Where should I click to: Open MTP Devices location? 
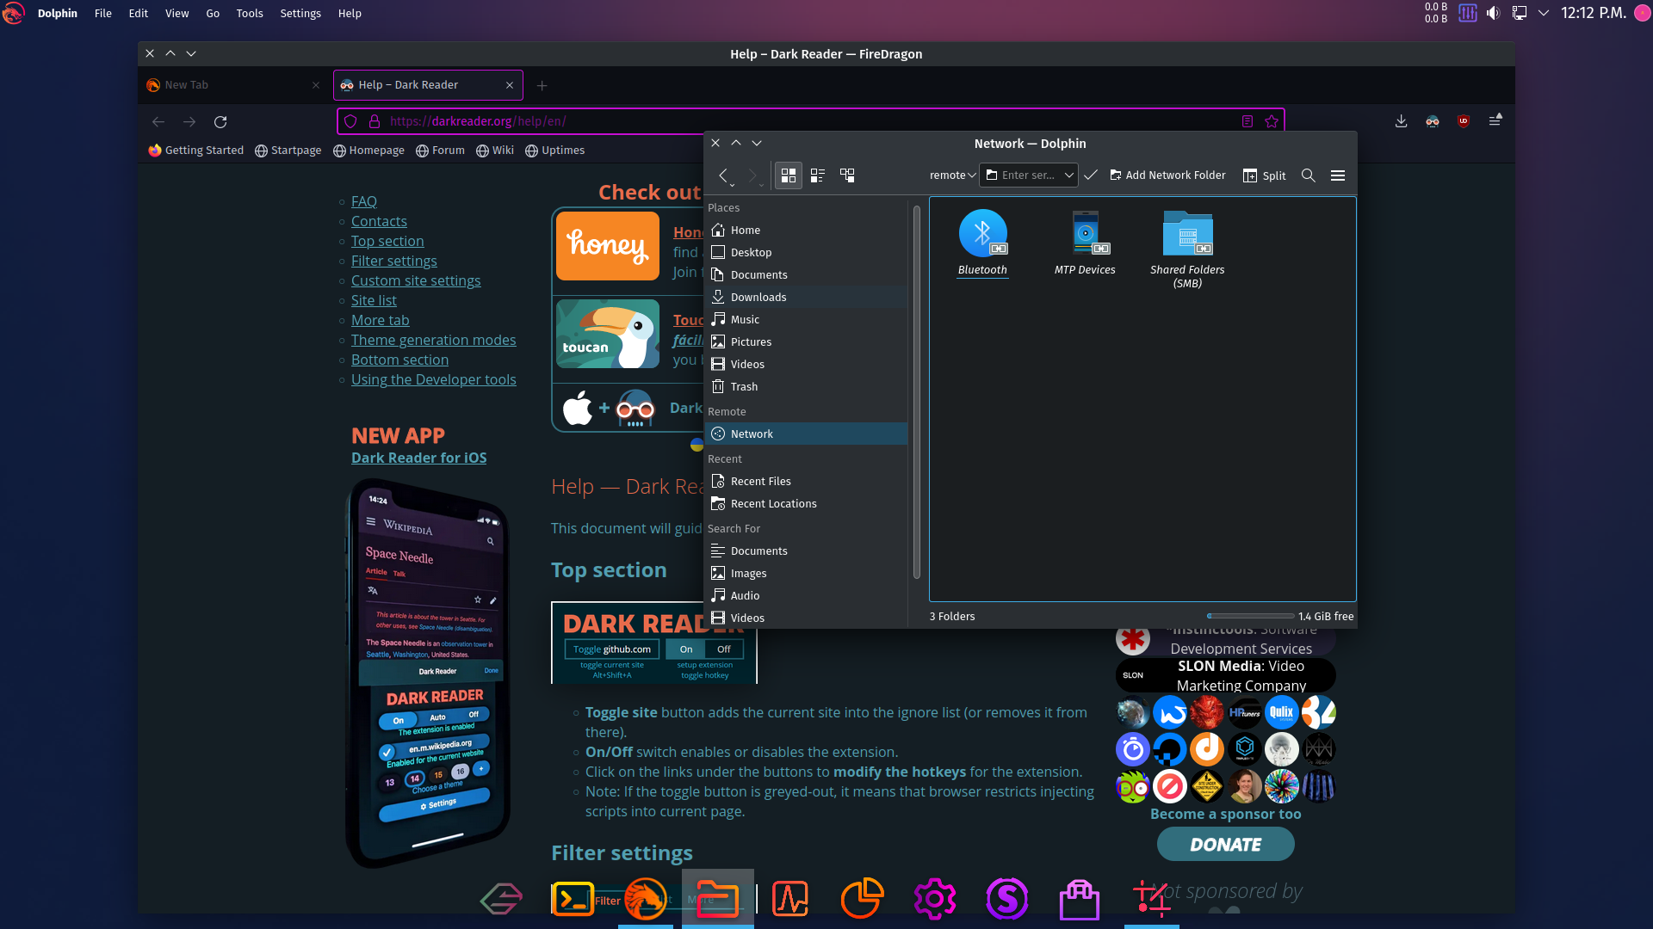[1085, 243]
